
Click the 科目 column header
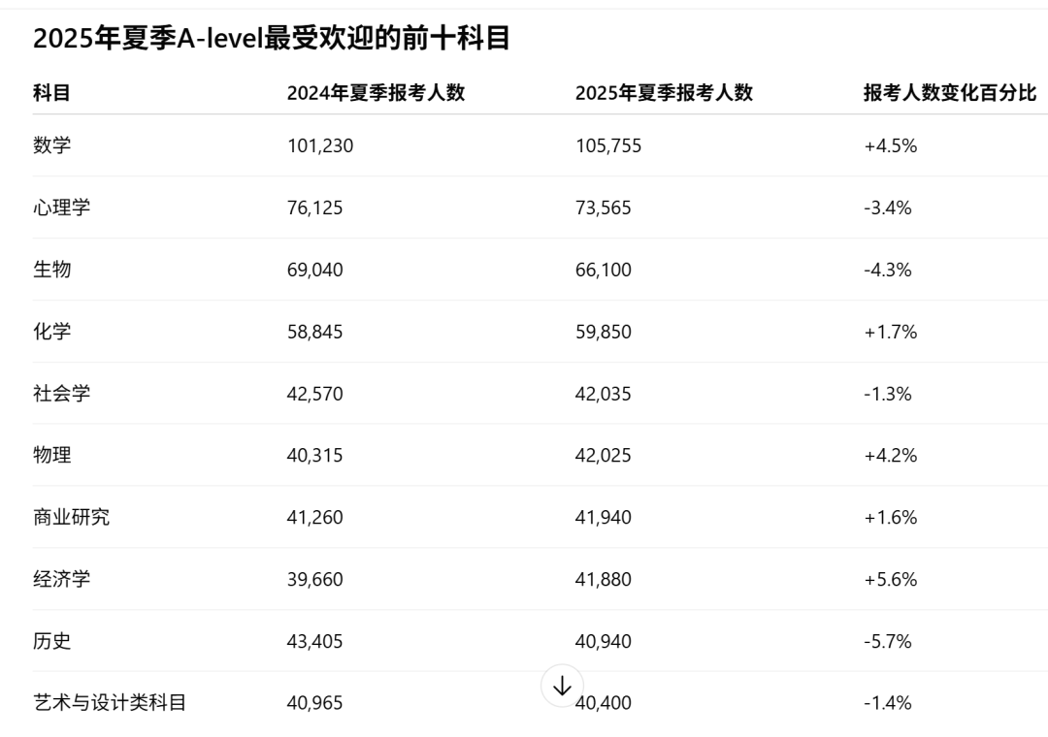(x=51, y=92)
